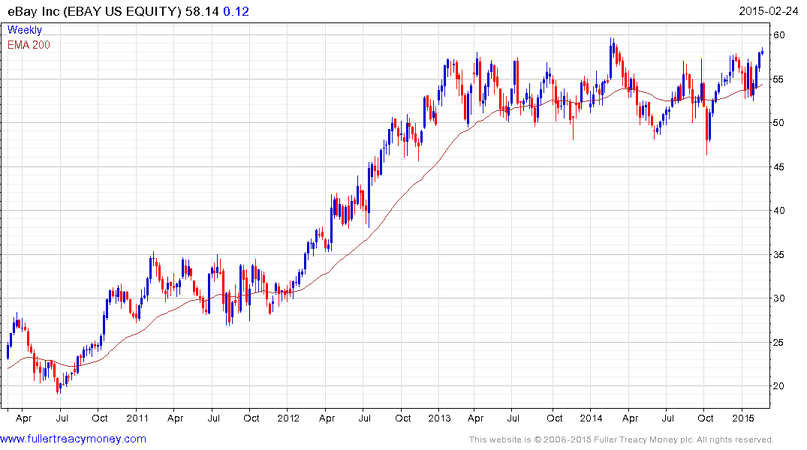This screenshot has height=450, width=807.
Task: Click the Weekly label
Action: [25, 30]
